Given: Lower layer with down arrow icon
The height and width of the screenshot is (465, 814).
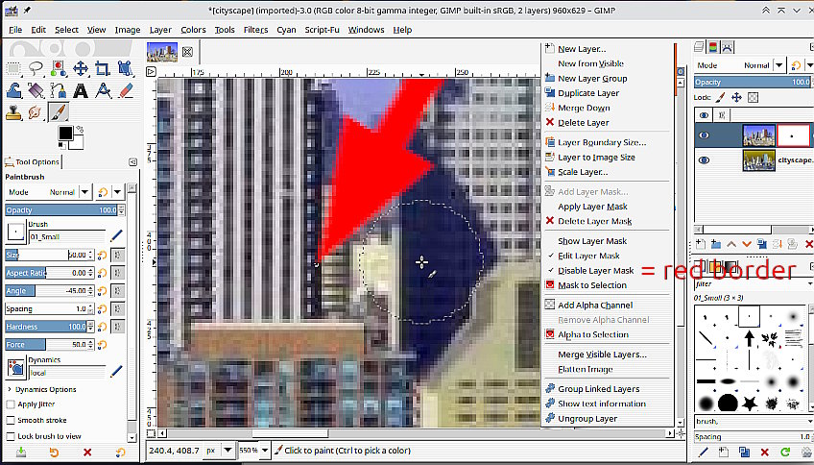Looking at the screenshot, I should tap(747, 243).
